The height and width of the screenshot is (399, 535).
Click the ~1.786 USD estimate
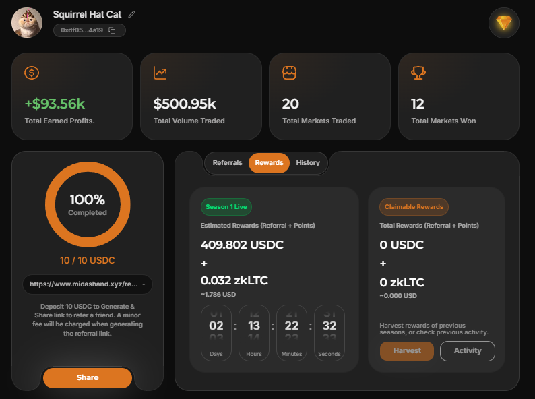[218, 295]
